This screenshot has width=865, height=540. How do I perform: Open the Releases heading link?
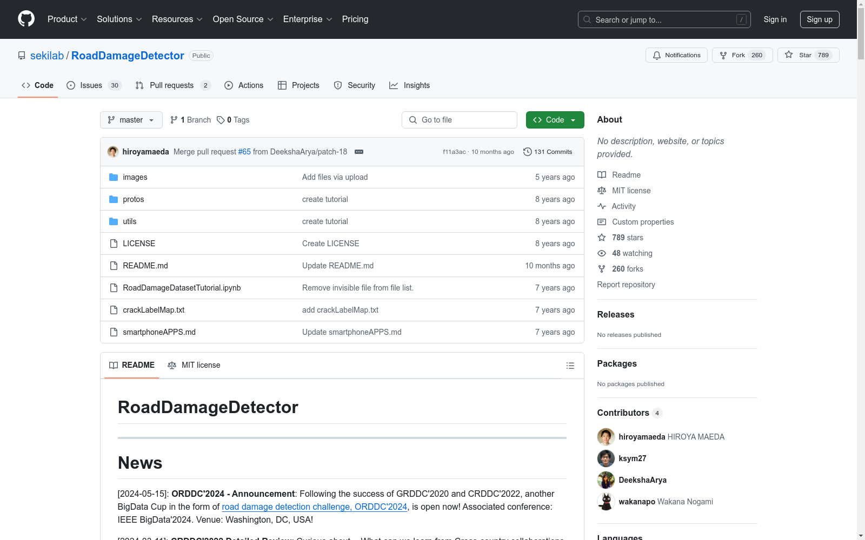616,314
